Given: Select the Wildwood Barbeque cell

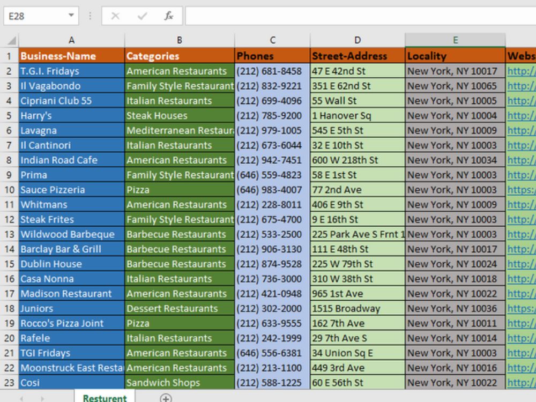Looking at the screenshot, I should click(x=72, y=234).
